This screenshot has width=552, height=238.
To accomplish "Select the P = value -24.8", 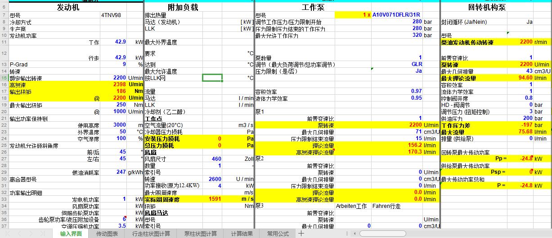I will [x=520, y=185].
